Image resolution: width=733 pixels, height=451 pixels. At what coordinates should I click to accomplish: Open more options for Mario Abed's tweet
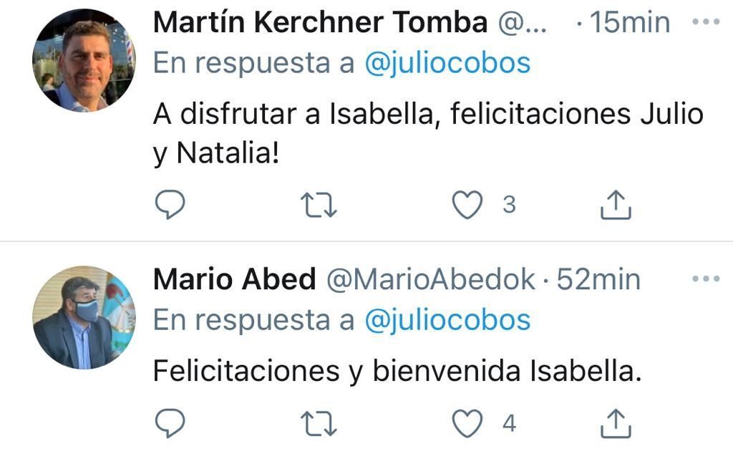[x=705, y=279]
